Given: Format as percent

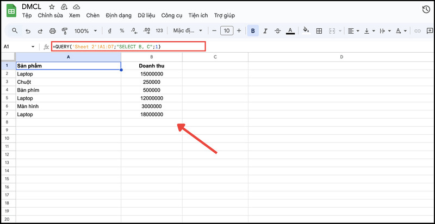Looking at the screenshot, I should tap(122, 31).
